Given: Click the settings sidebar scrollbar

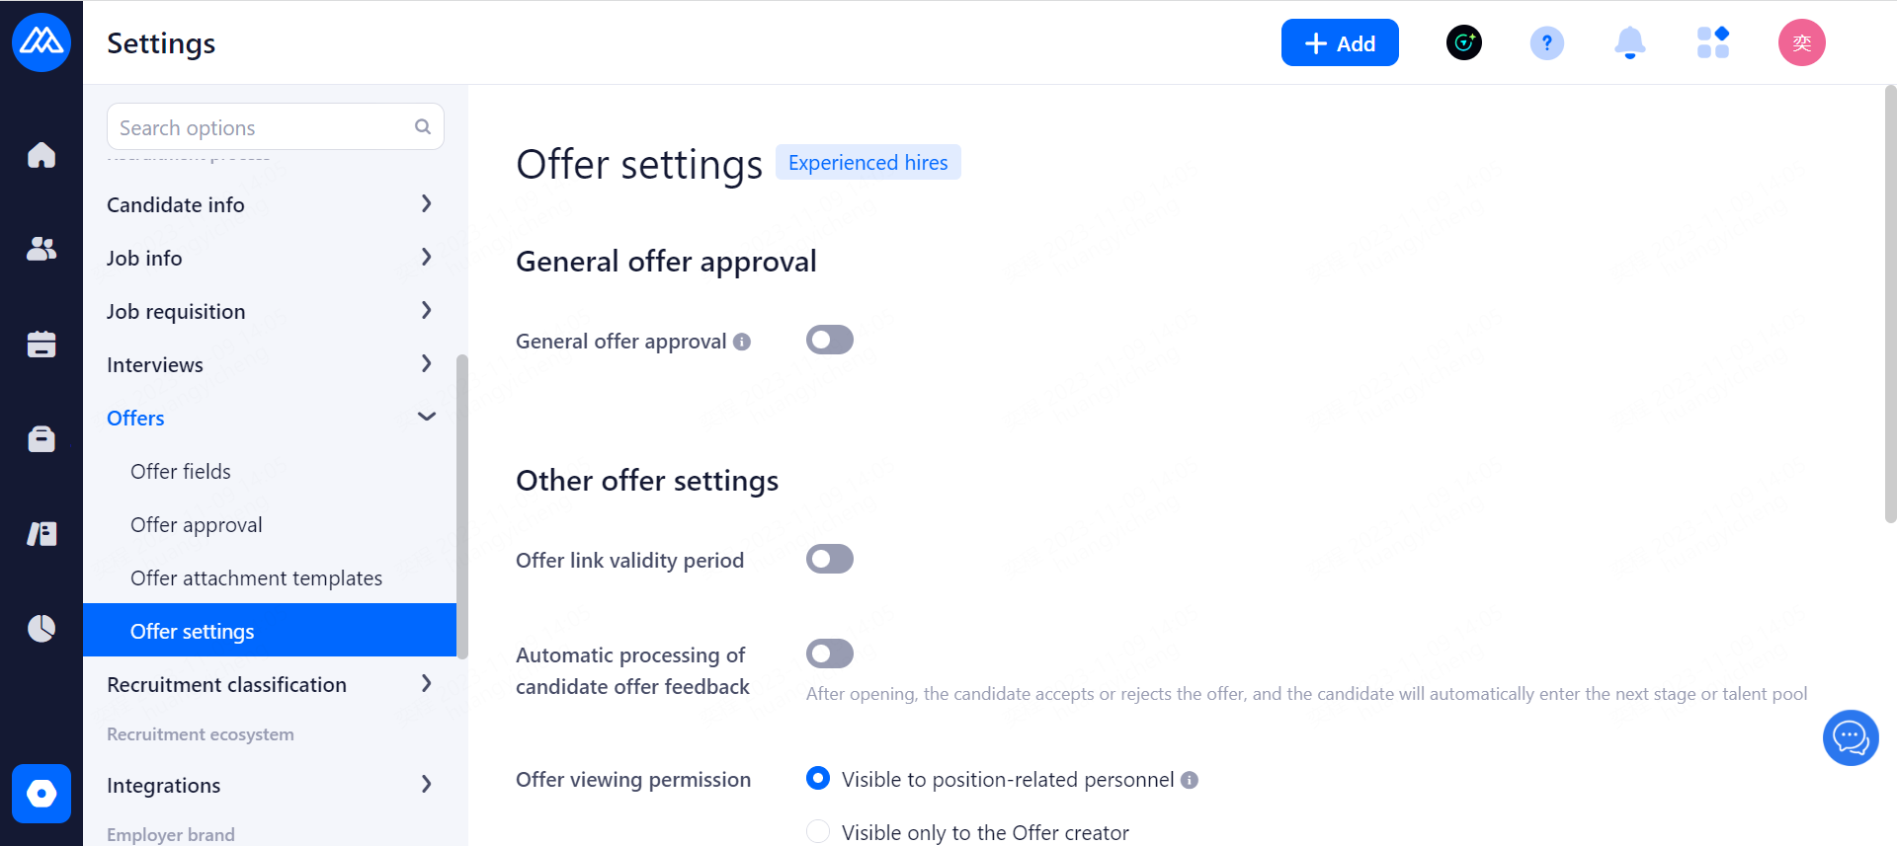Looking at the screenshot, I should tap(461, 503).
